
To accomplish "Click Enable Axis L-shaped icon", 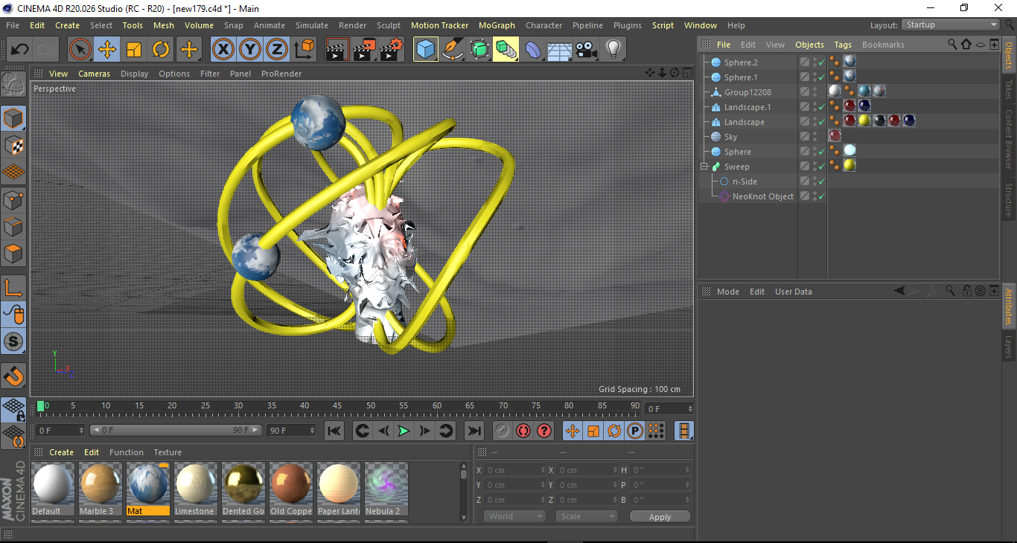I will (x=13, y=288).
